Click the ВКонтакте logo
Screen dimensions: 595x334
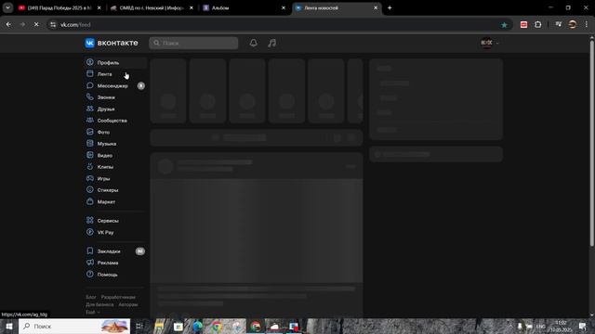(112, 43)
